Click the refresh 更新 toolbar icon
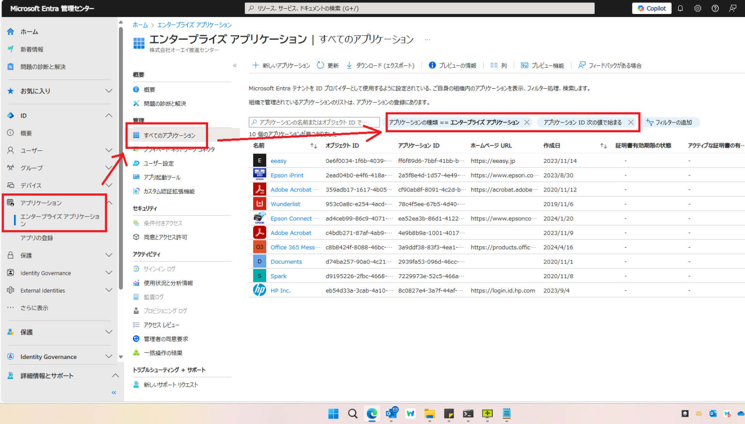Viewport: 745px width, 424px height. (321, 65)
